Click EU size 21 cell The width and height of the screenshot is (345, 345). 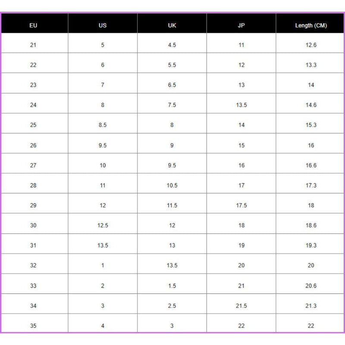[x=33, y=45]
